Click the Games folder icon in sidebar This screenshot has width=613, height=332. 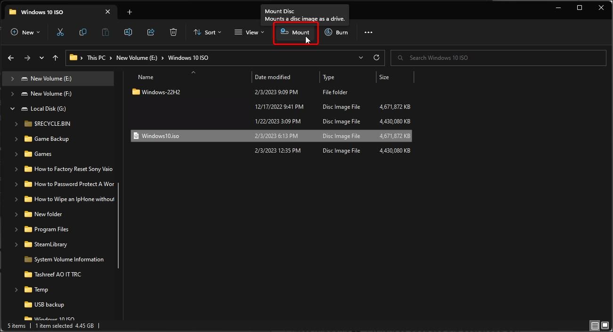27,154
